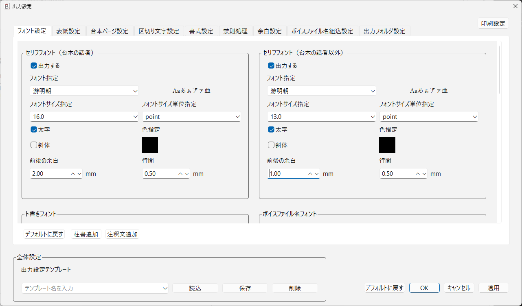Switch to the 表紙設定 tab

click(68, 31)
